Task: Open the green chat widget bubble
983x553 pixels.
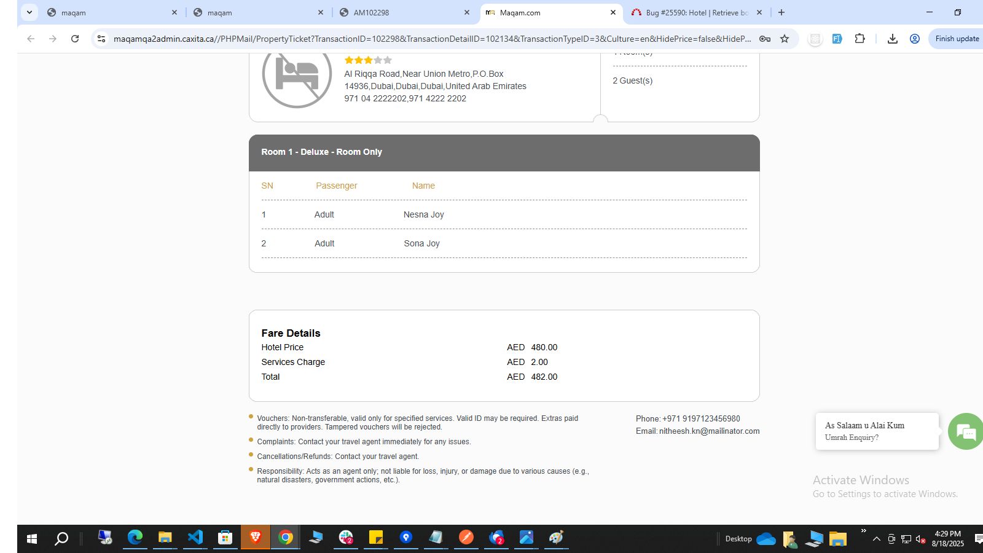Action: click(x=965, y=431)
